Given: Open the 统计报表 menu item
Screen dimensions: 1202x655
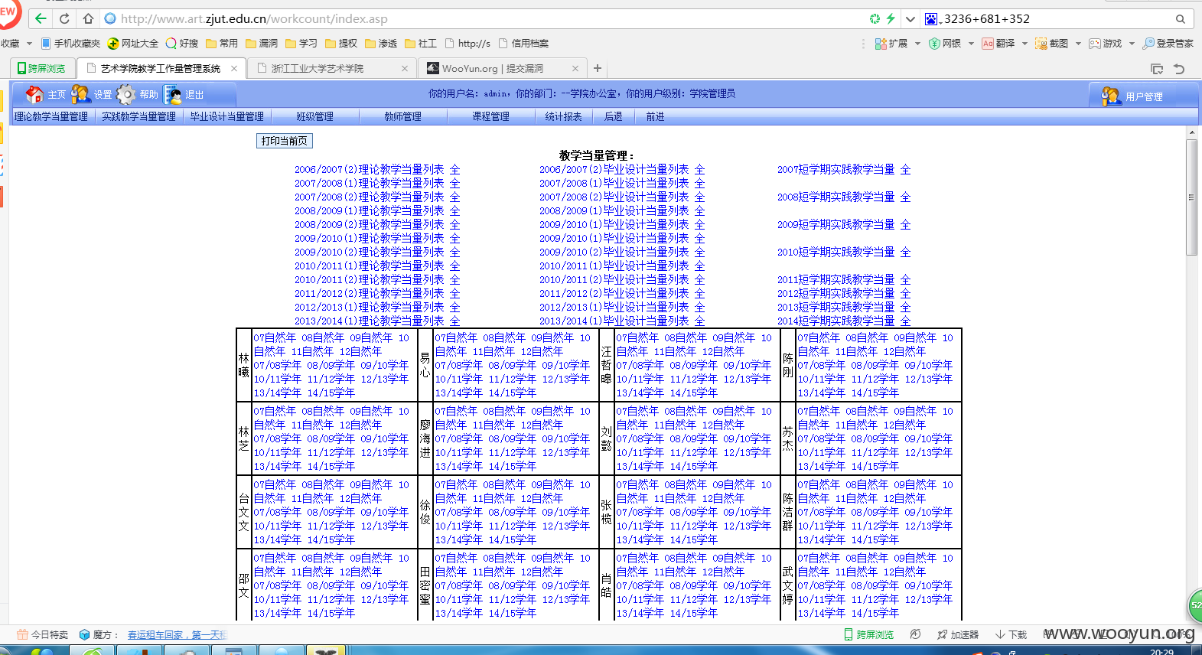Looking at the screenshot, I should point(563,116).
